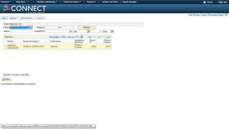Open the Help link
The image size is (229, 129).
204,15
